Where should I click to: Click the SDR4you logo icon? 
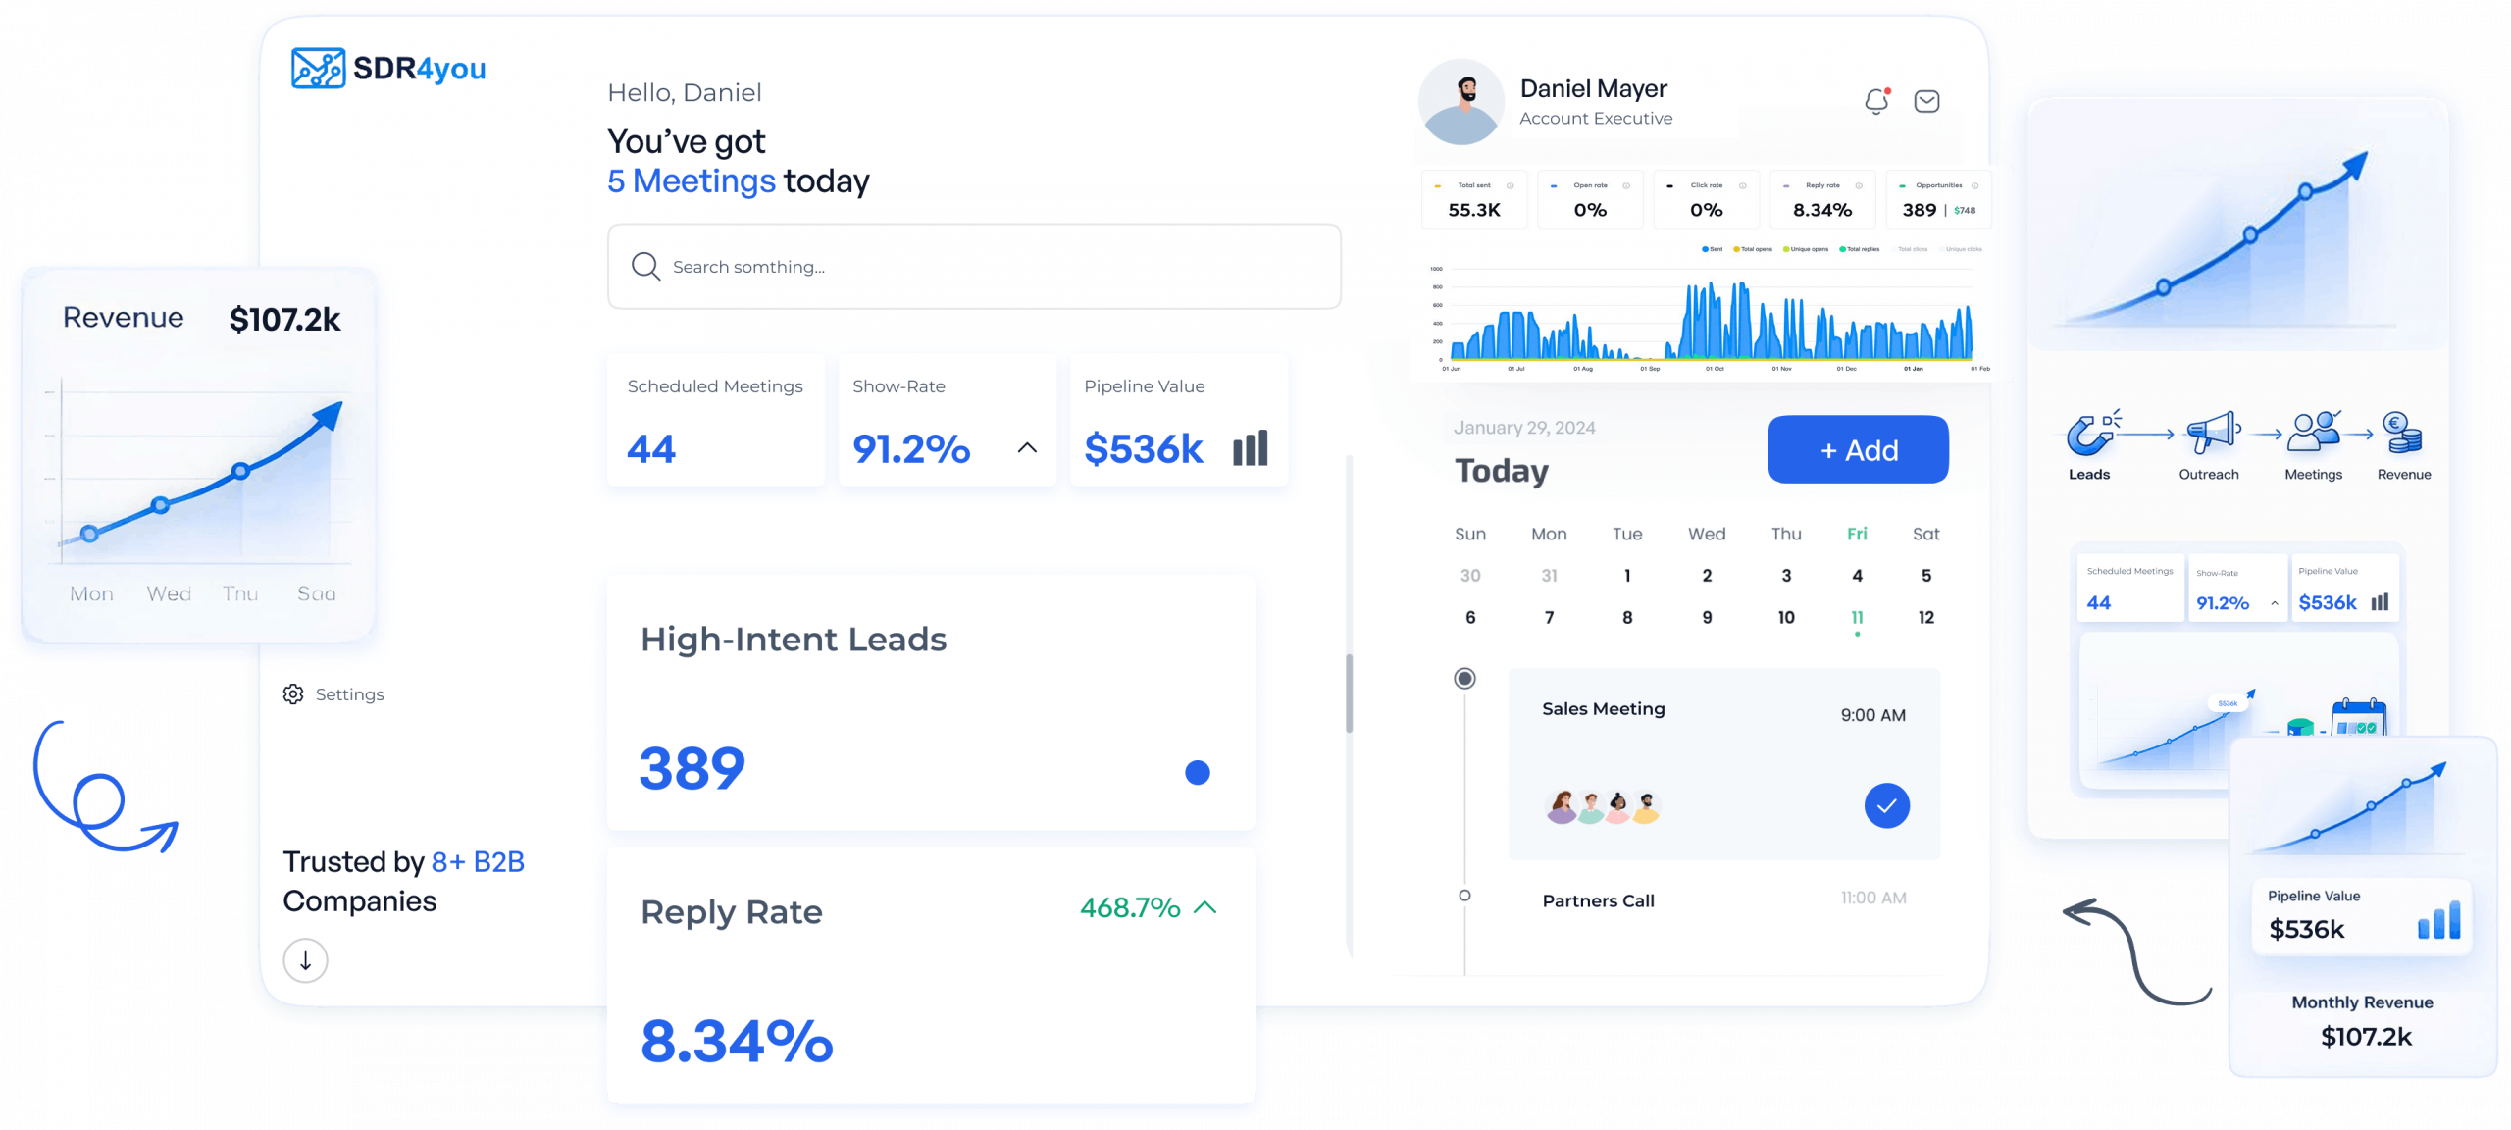(318, 68)
